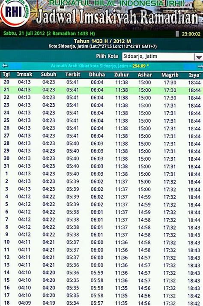The width and height of the screenshot is (203, 306).
Task: Select date 27 in the Tgl column
Action: [6, 135]
